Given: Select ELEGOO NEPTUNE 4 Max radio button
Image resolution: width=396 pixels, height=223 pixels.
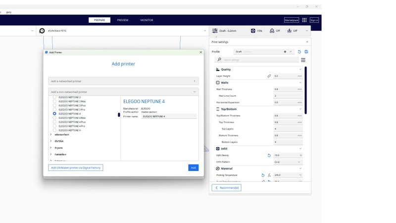Looking at the screenshot, I should (x=54, y=118).
